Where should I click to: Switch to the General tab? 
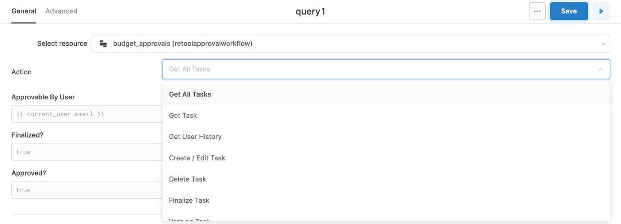[24, 11]
